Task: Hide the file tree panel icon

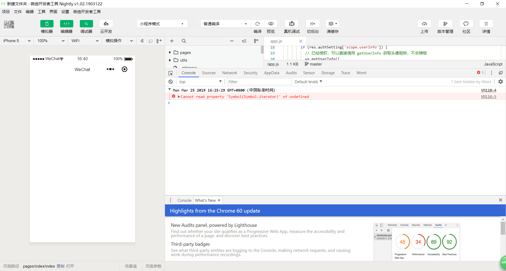Action: [x=256, y=41]
